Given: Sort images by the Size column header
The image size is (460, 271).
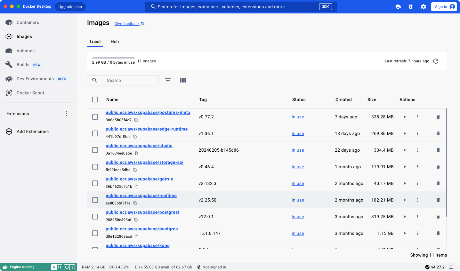Looking at the screenshot, I should 372,100.
